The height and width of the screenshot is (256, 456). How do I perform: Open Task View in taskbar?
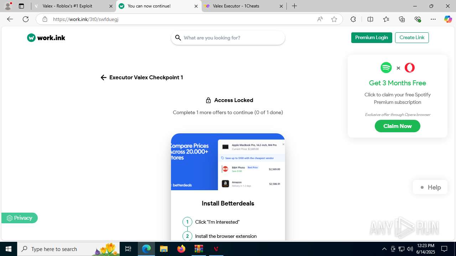coord(128,249)
